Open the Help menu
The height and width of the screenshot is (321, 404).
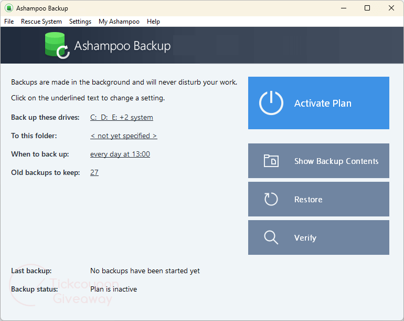153,22
